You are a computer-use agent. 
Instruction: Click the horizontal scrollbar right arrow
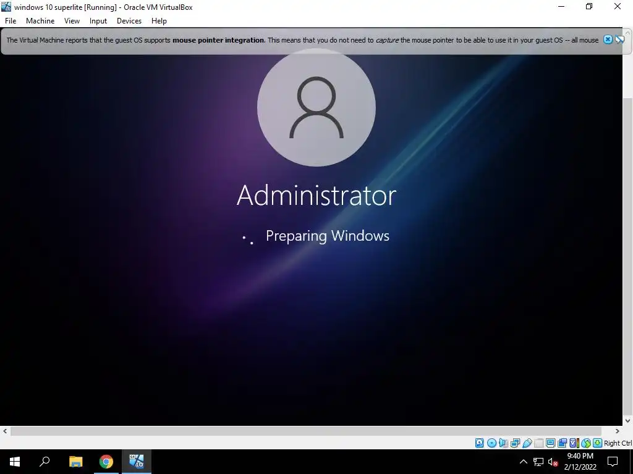click(x=618, y=431)
